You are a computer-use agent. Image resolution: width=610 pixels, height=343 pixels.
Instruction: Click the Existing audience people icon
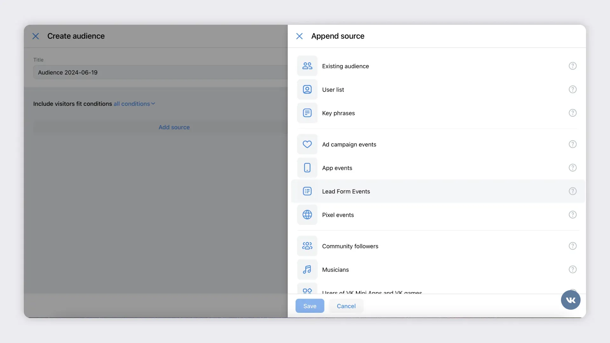[307, 66]
